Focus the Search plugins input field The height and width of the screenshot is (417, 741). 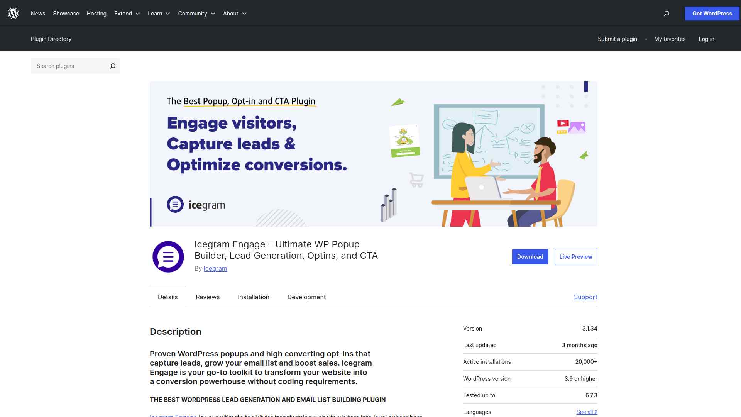click(x=69, y=66)
